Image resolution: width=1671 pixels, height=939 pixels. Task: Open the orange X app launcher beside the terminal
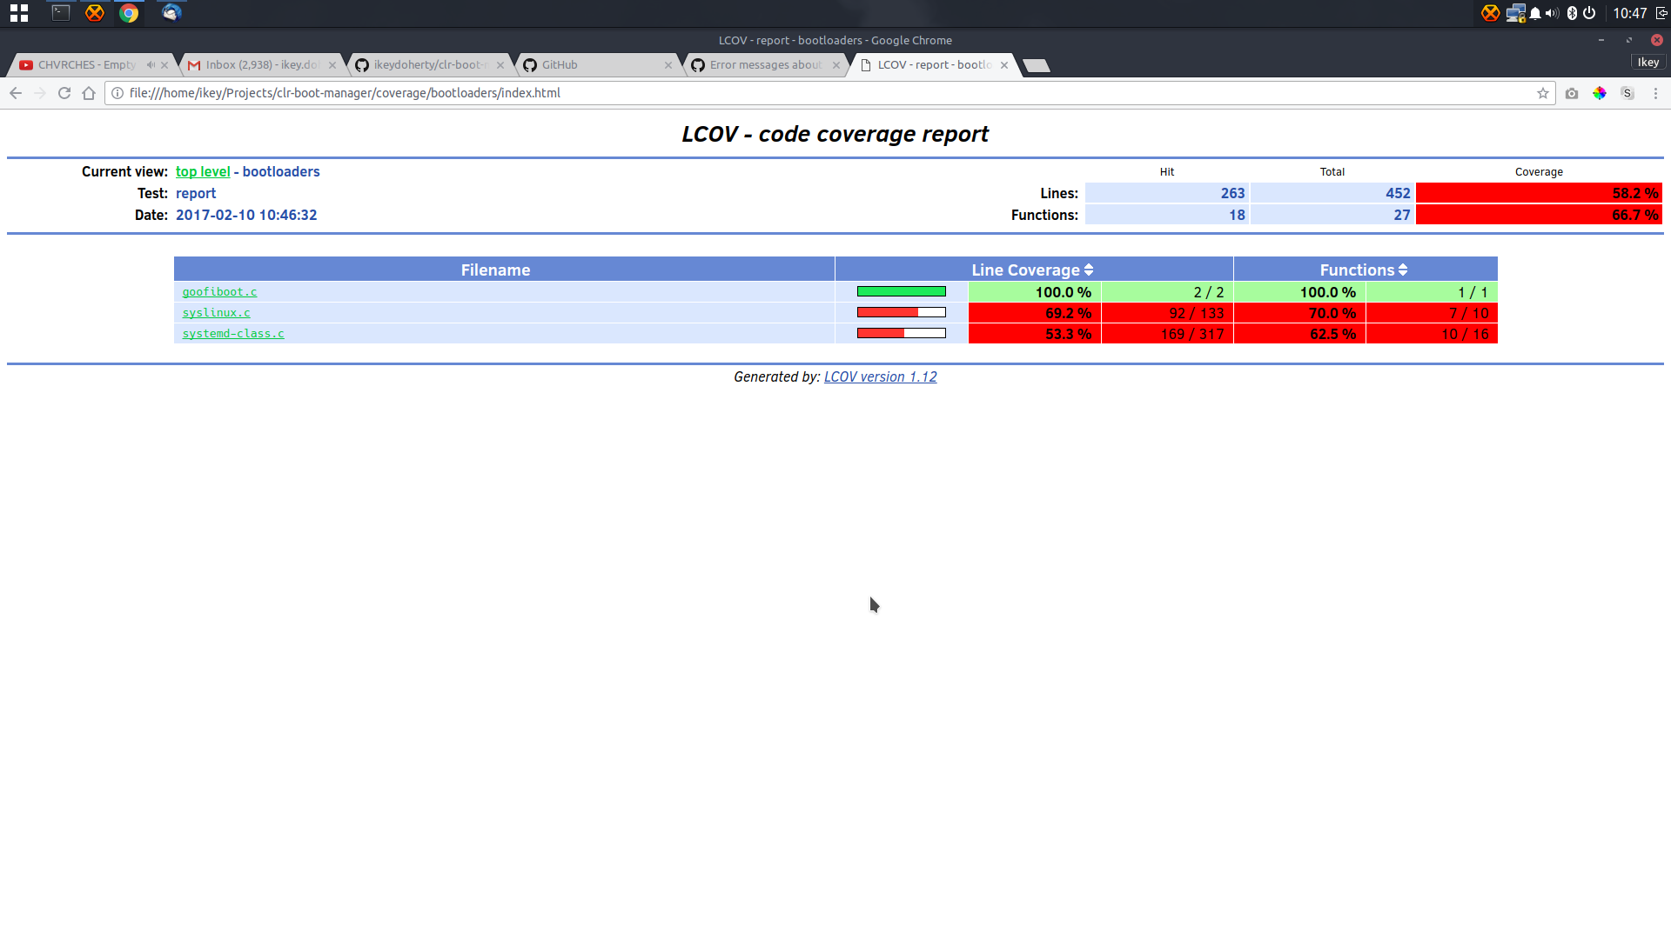95,13
